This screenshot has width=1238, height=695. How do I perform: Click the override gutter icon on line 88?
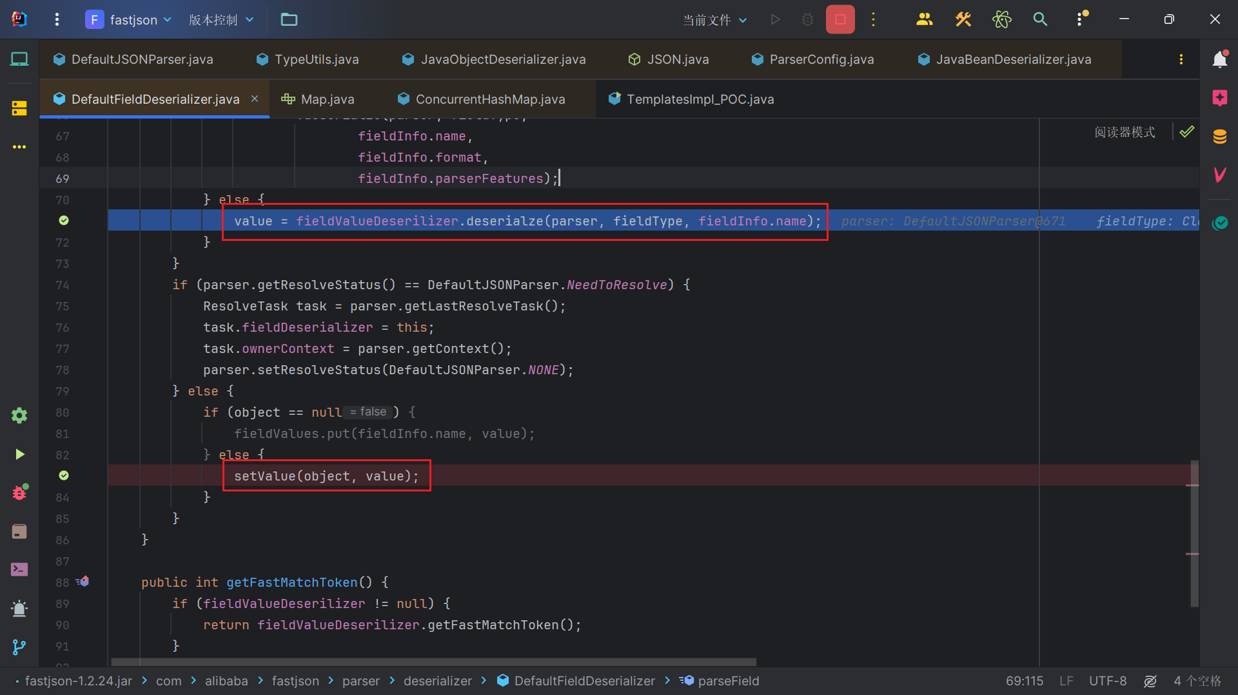point(83,582)
